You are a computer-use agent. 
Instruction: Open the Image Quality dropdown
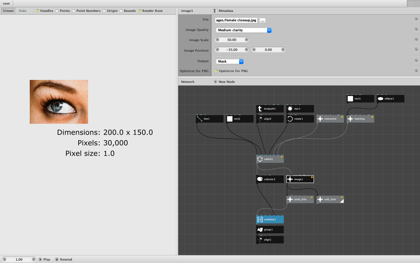click(244, 30)
